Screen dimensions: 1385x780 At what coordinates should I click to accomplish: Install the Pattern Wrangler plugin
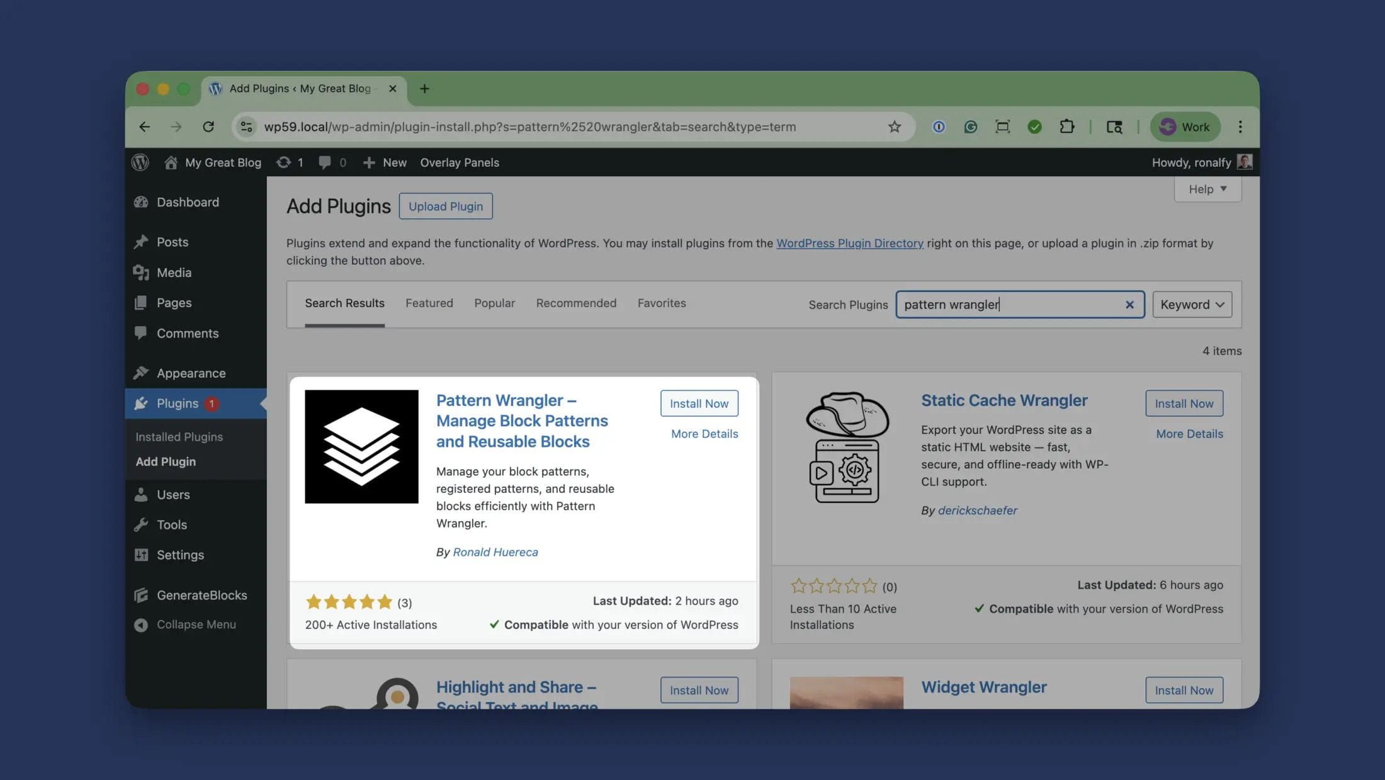[699, 404]
